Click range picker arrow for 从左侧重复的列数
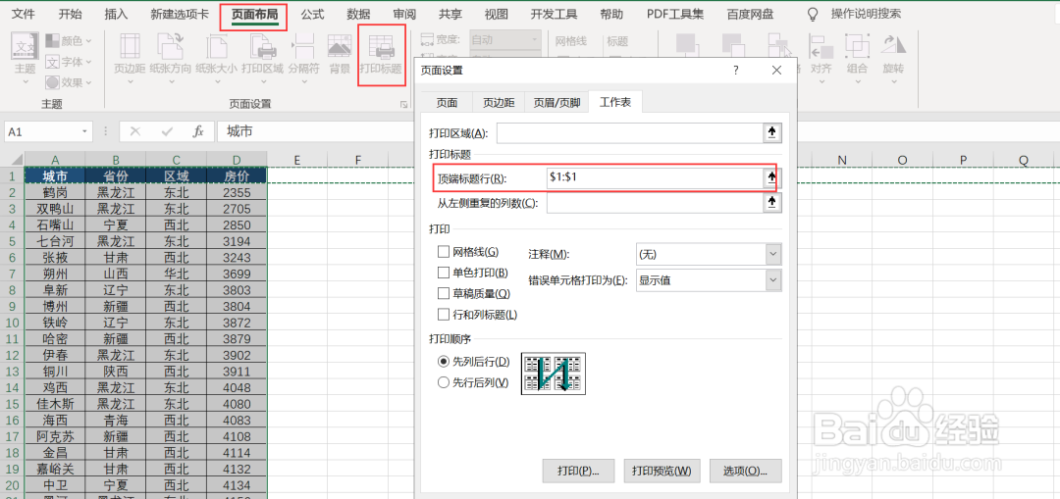This screenshot has width=1060, height=499. [772, 203]
